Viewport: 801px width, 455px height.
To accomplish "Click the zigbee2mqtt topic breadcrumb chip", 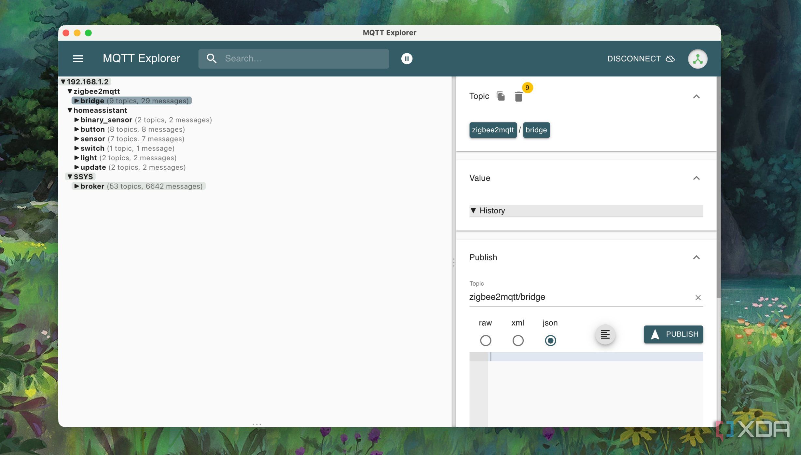I will (493, 130).
